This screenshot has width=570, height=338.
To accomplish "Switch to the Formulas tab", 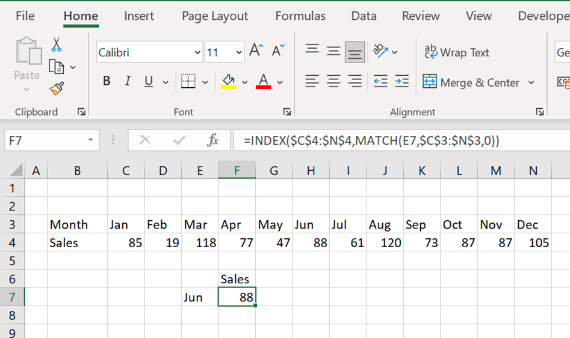I will pos(300,16).
